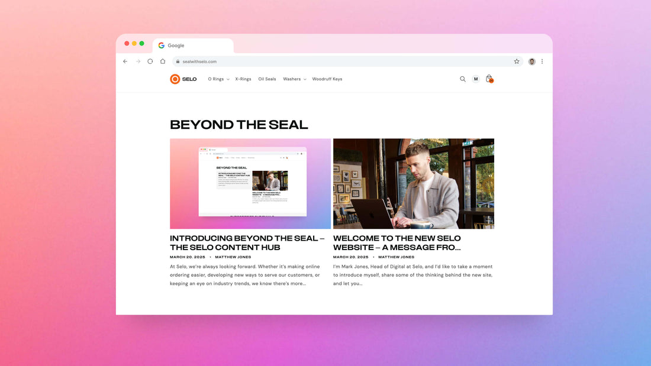Click the Selo logo in header
Screen dimensions: 651x366
183,79
